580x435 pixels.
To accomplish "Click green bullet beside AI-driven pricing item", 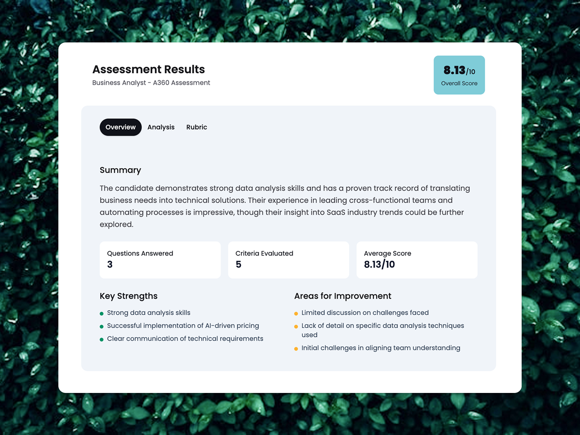I will 102,327.
